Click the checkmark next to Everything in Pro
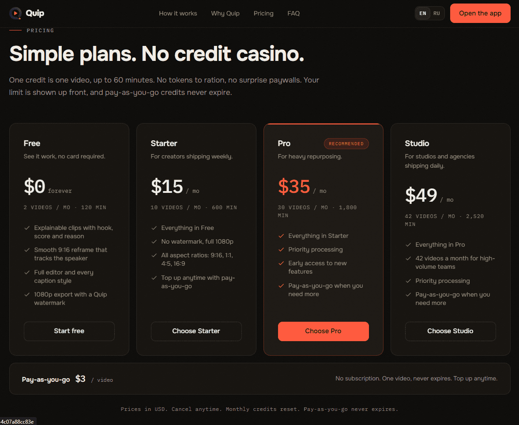 click(x=408, y=245)
